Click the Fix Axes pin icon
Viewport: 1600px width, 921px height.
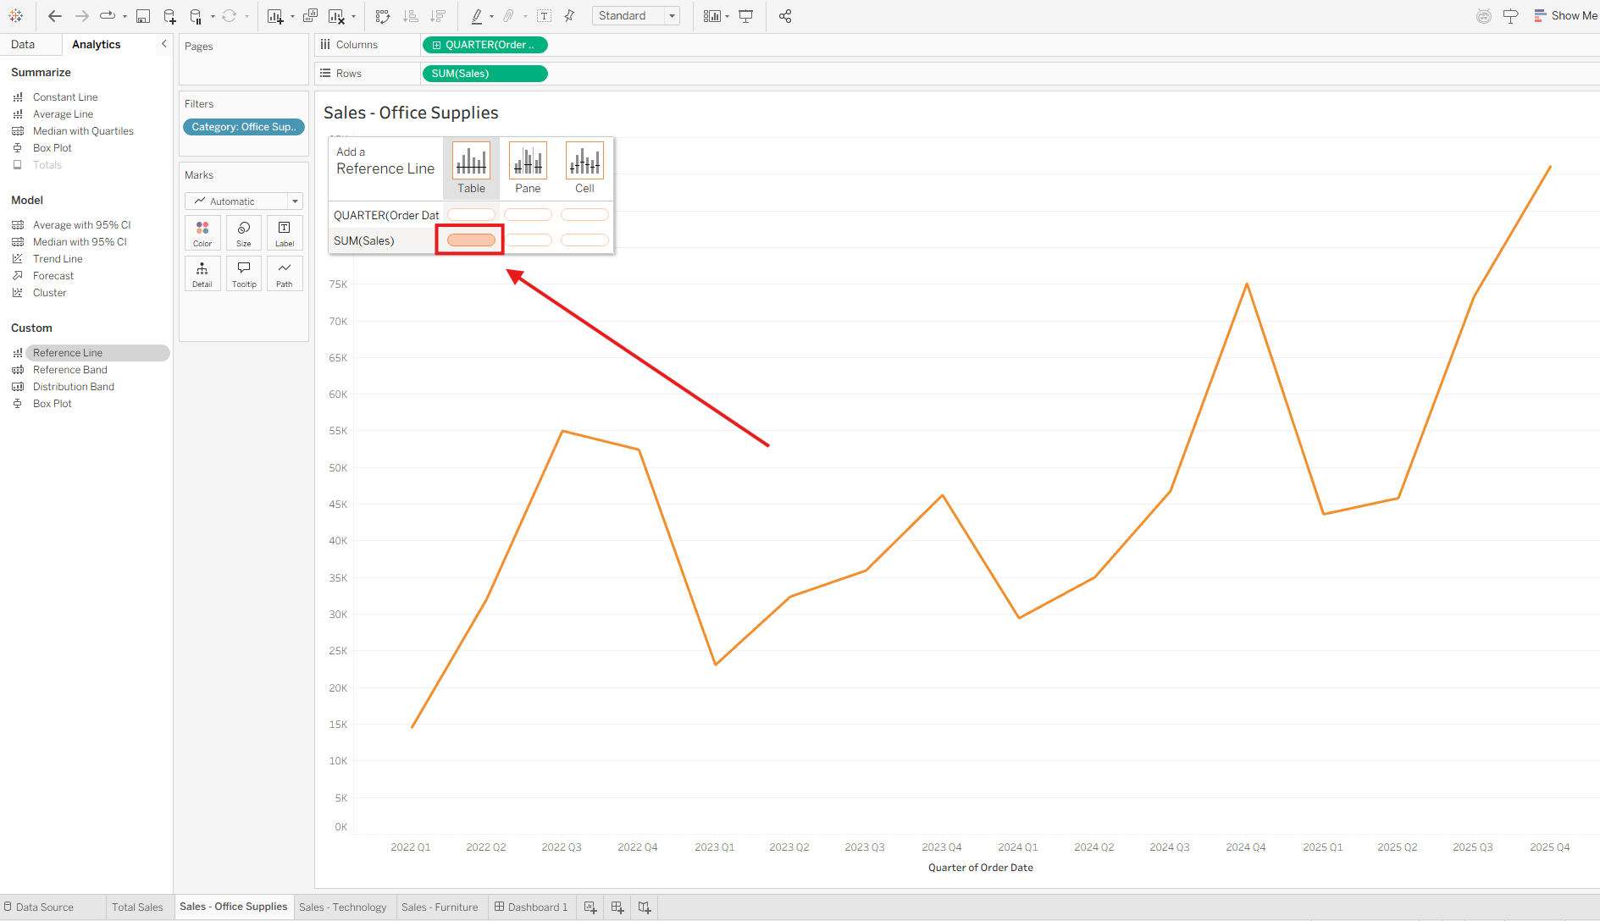click(x=570, y=16)
